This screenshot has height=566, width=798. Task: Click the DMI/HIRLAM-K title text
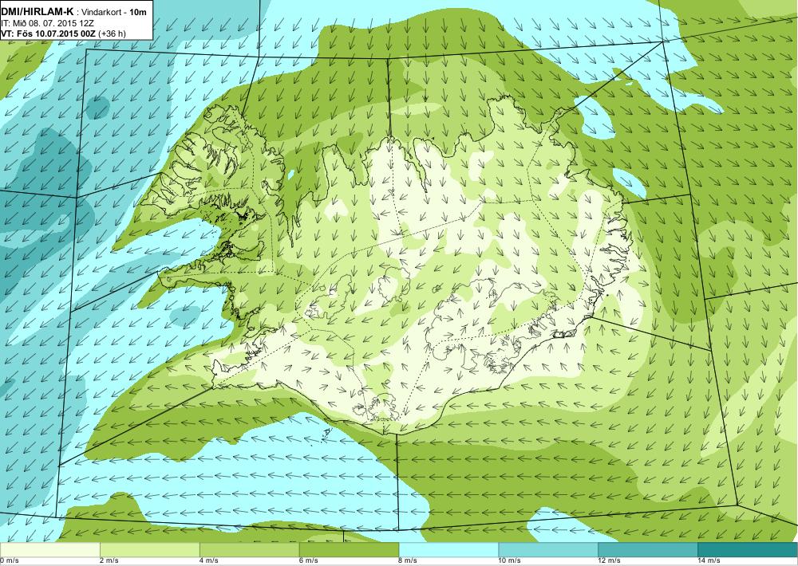(38, 11)
